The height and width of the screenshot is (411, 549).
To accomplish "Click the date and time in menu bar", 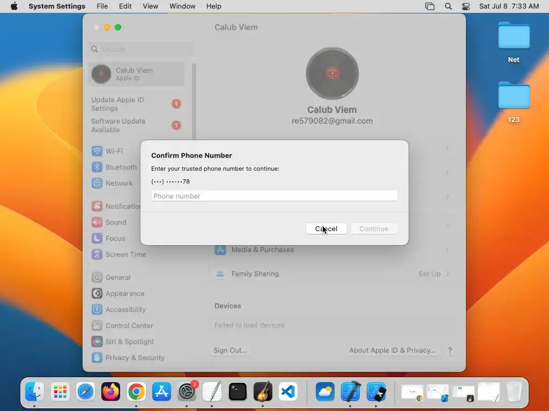I will [509, 6].
